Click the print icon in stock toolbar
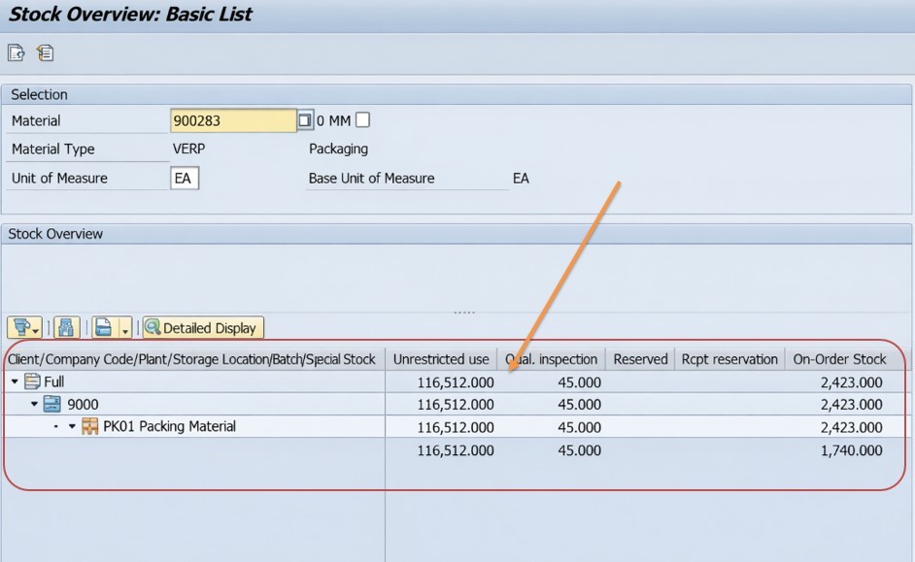The height and width of the screenshot is (562, 915). coord(105,328)
